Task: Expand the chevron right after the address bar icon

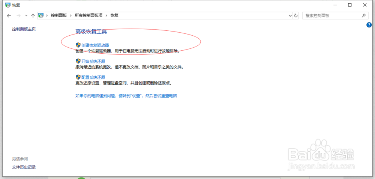Action: click(x=47, y=15)
